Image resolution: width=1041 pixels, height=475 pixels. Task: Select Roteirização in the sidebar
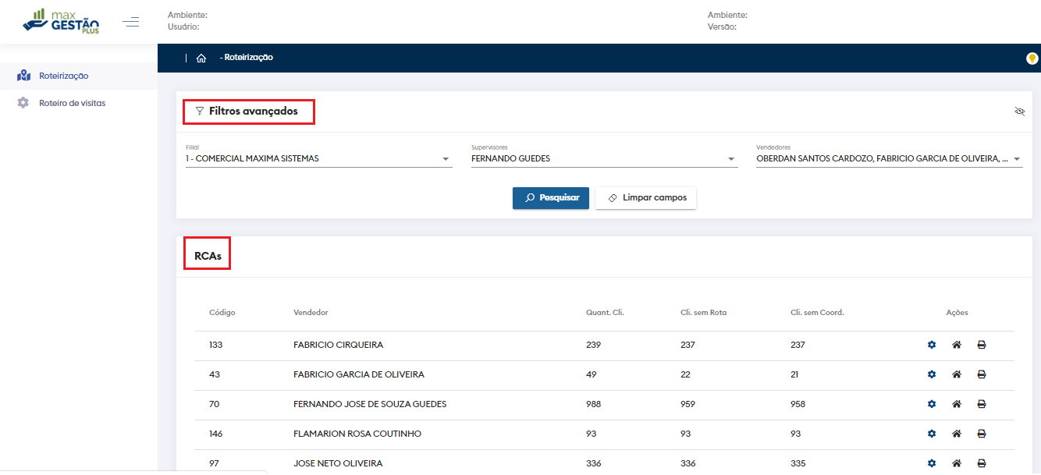coord(63,76)
